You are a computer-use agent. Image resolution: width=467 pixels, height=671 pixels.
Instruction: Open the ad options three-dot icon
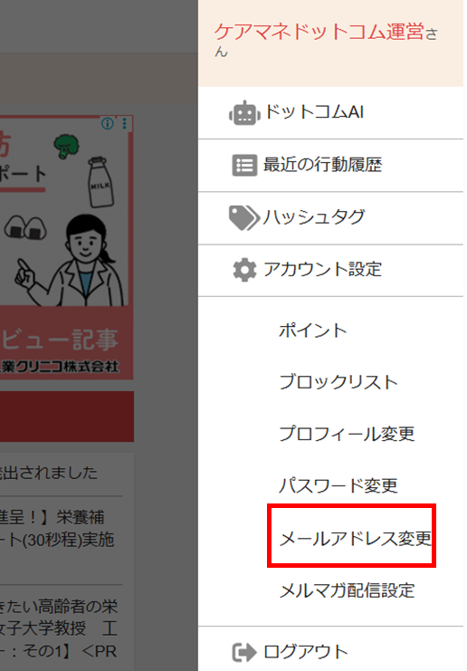125,124
